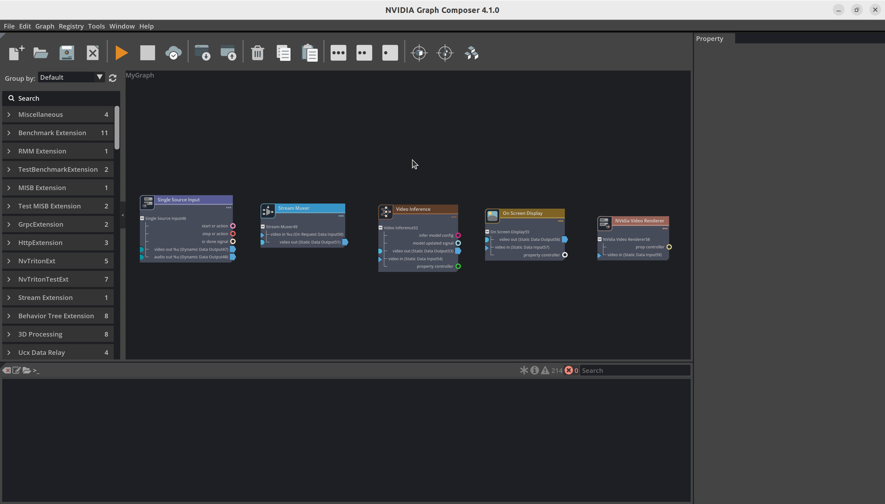
Task: Select the Save graph icon
Action: [x=66, y=53]
